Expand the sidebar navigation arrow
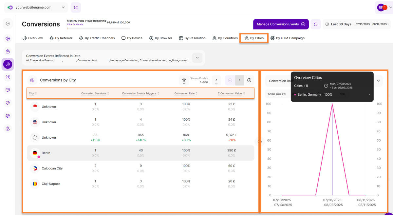 click(8, 24)
